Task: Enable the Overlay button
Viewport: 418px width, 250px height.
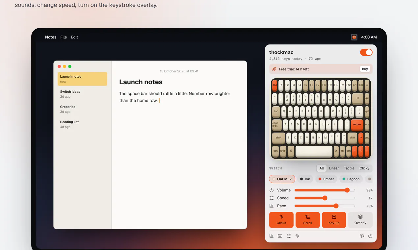Action: coord(360,220)
